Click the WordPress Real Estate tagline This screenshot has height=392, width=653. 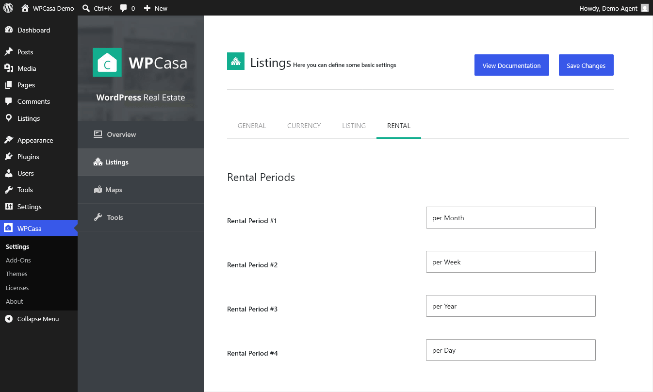coord(141,98)
